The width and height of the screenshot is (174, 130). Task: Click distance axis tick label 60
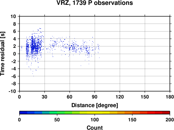pyautogui.click(x=70, y=97)
